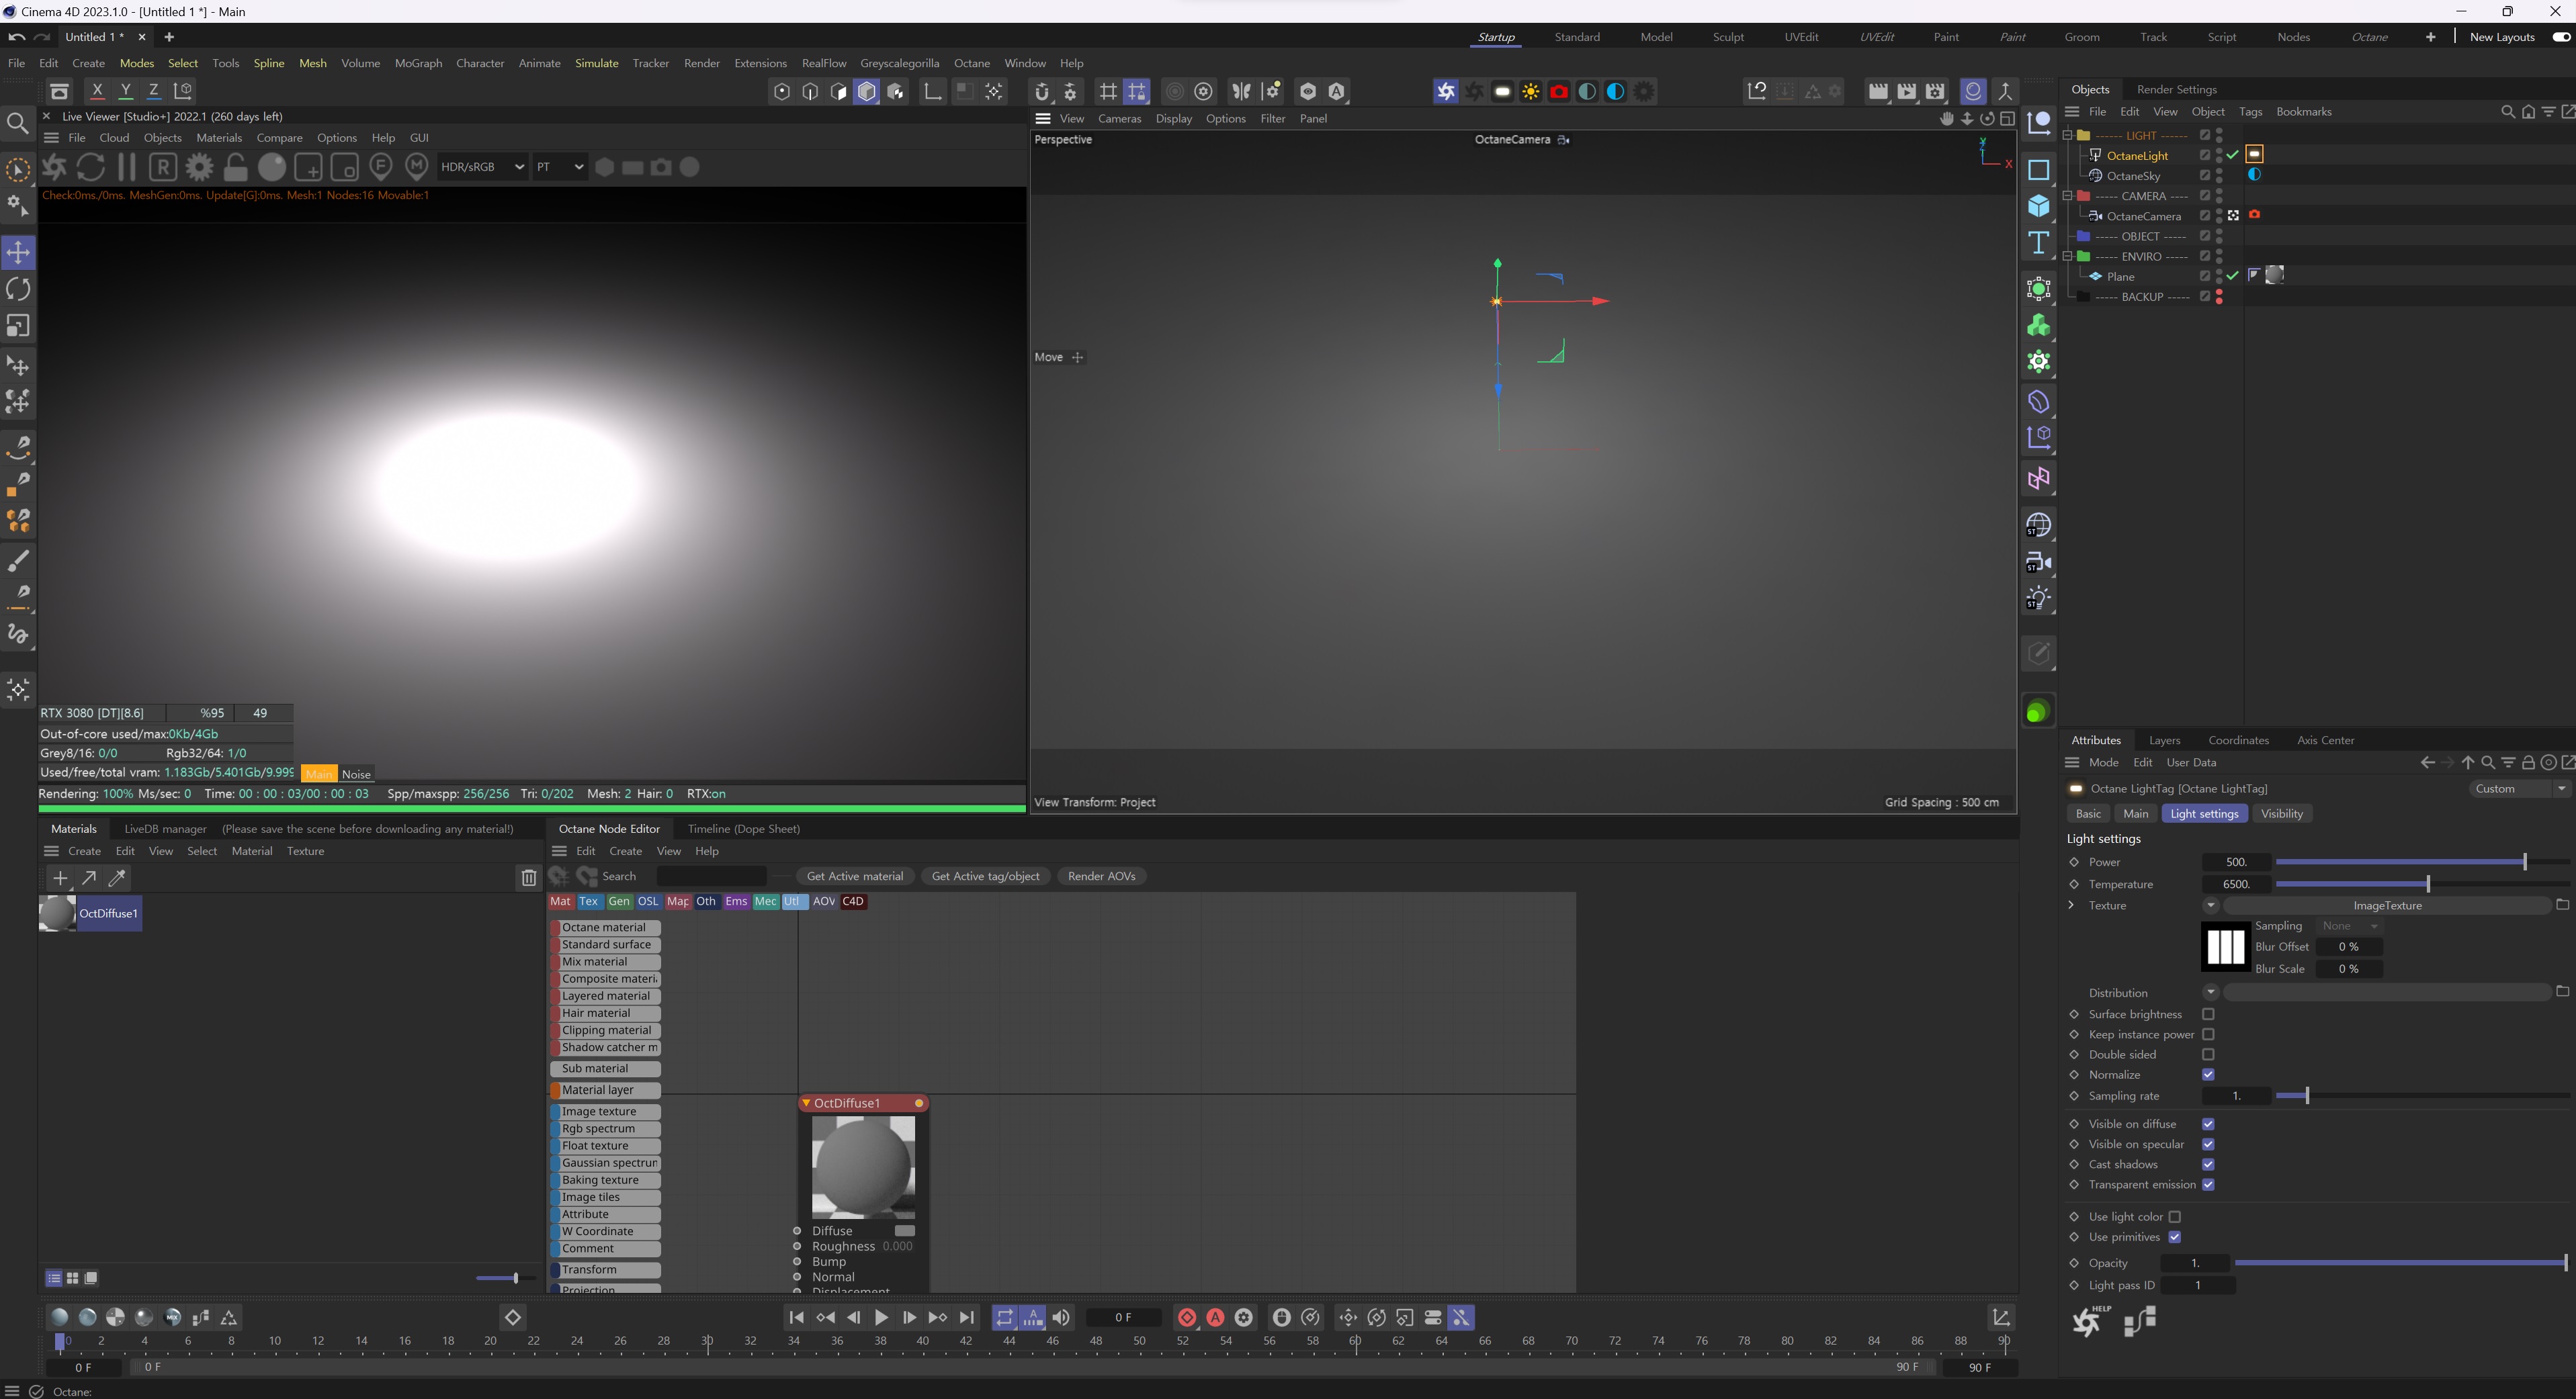This screenshot has height=1399, width=2576.
Task: Pause the Live Viewer render
Action: click(x=127, y=167)
